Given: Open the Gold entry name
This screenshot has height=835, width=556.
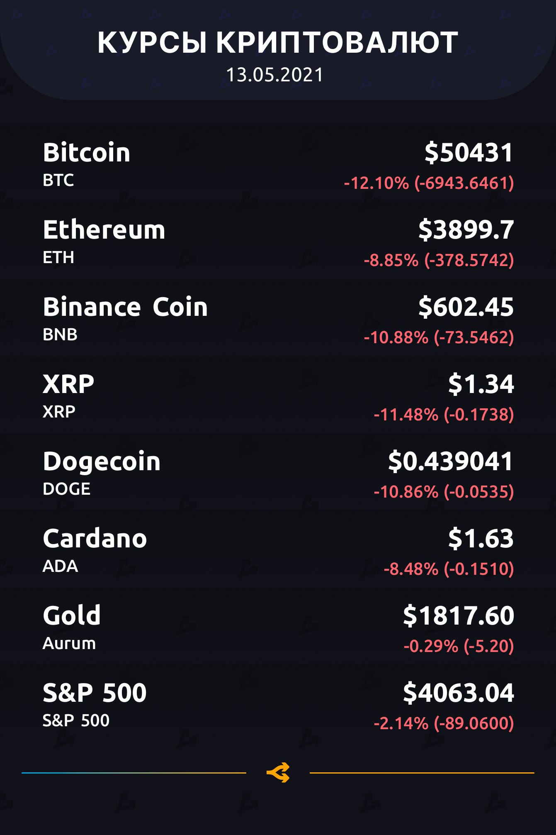Looking at the screenshot, I should [x=72, y=615].
